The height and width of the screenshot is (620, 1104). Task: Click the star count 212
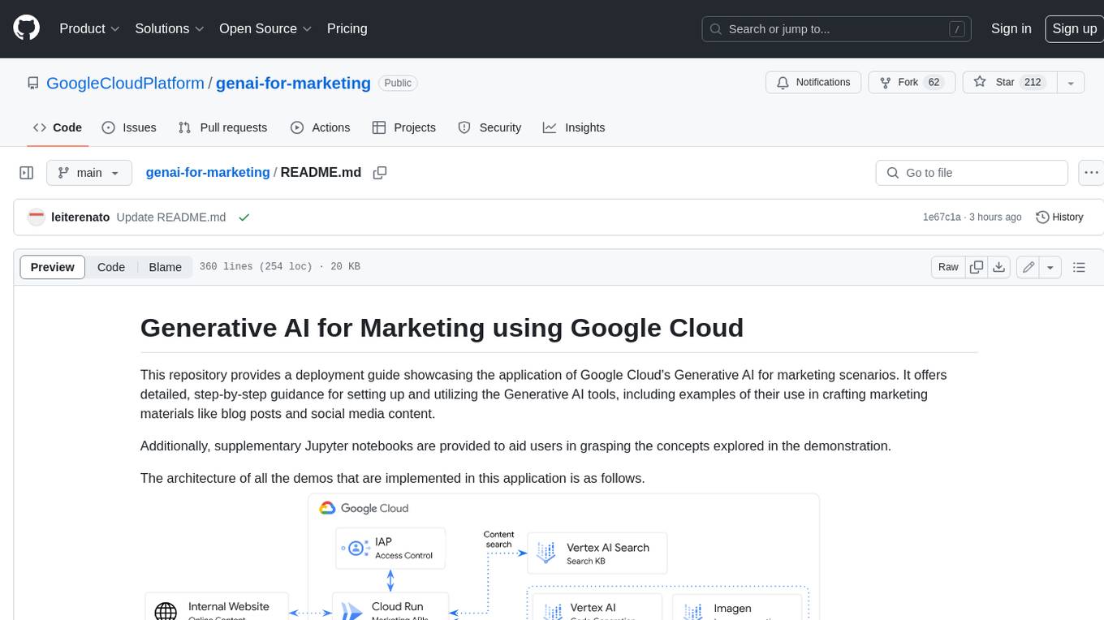tap(1033, 82)
